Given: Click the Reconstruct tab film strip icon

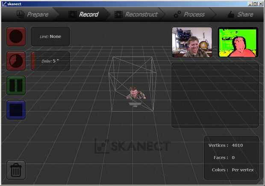Looking at the screenshot, I should pos(118,15).
